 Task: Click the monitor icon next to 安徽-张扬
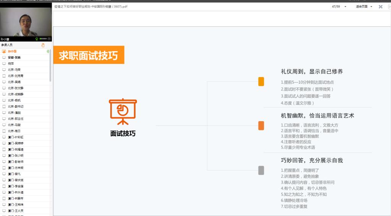point(4,57)
